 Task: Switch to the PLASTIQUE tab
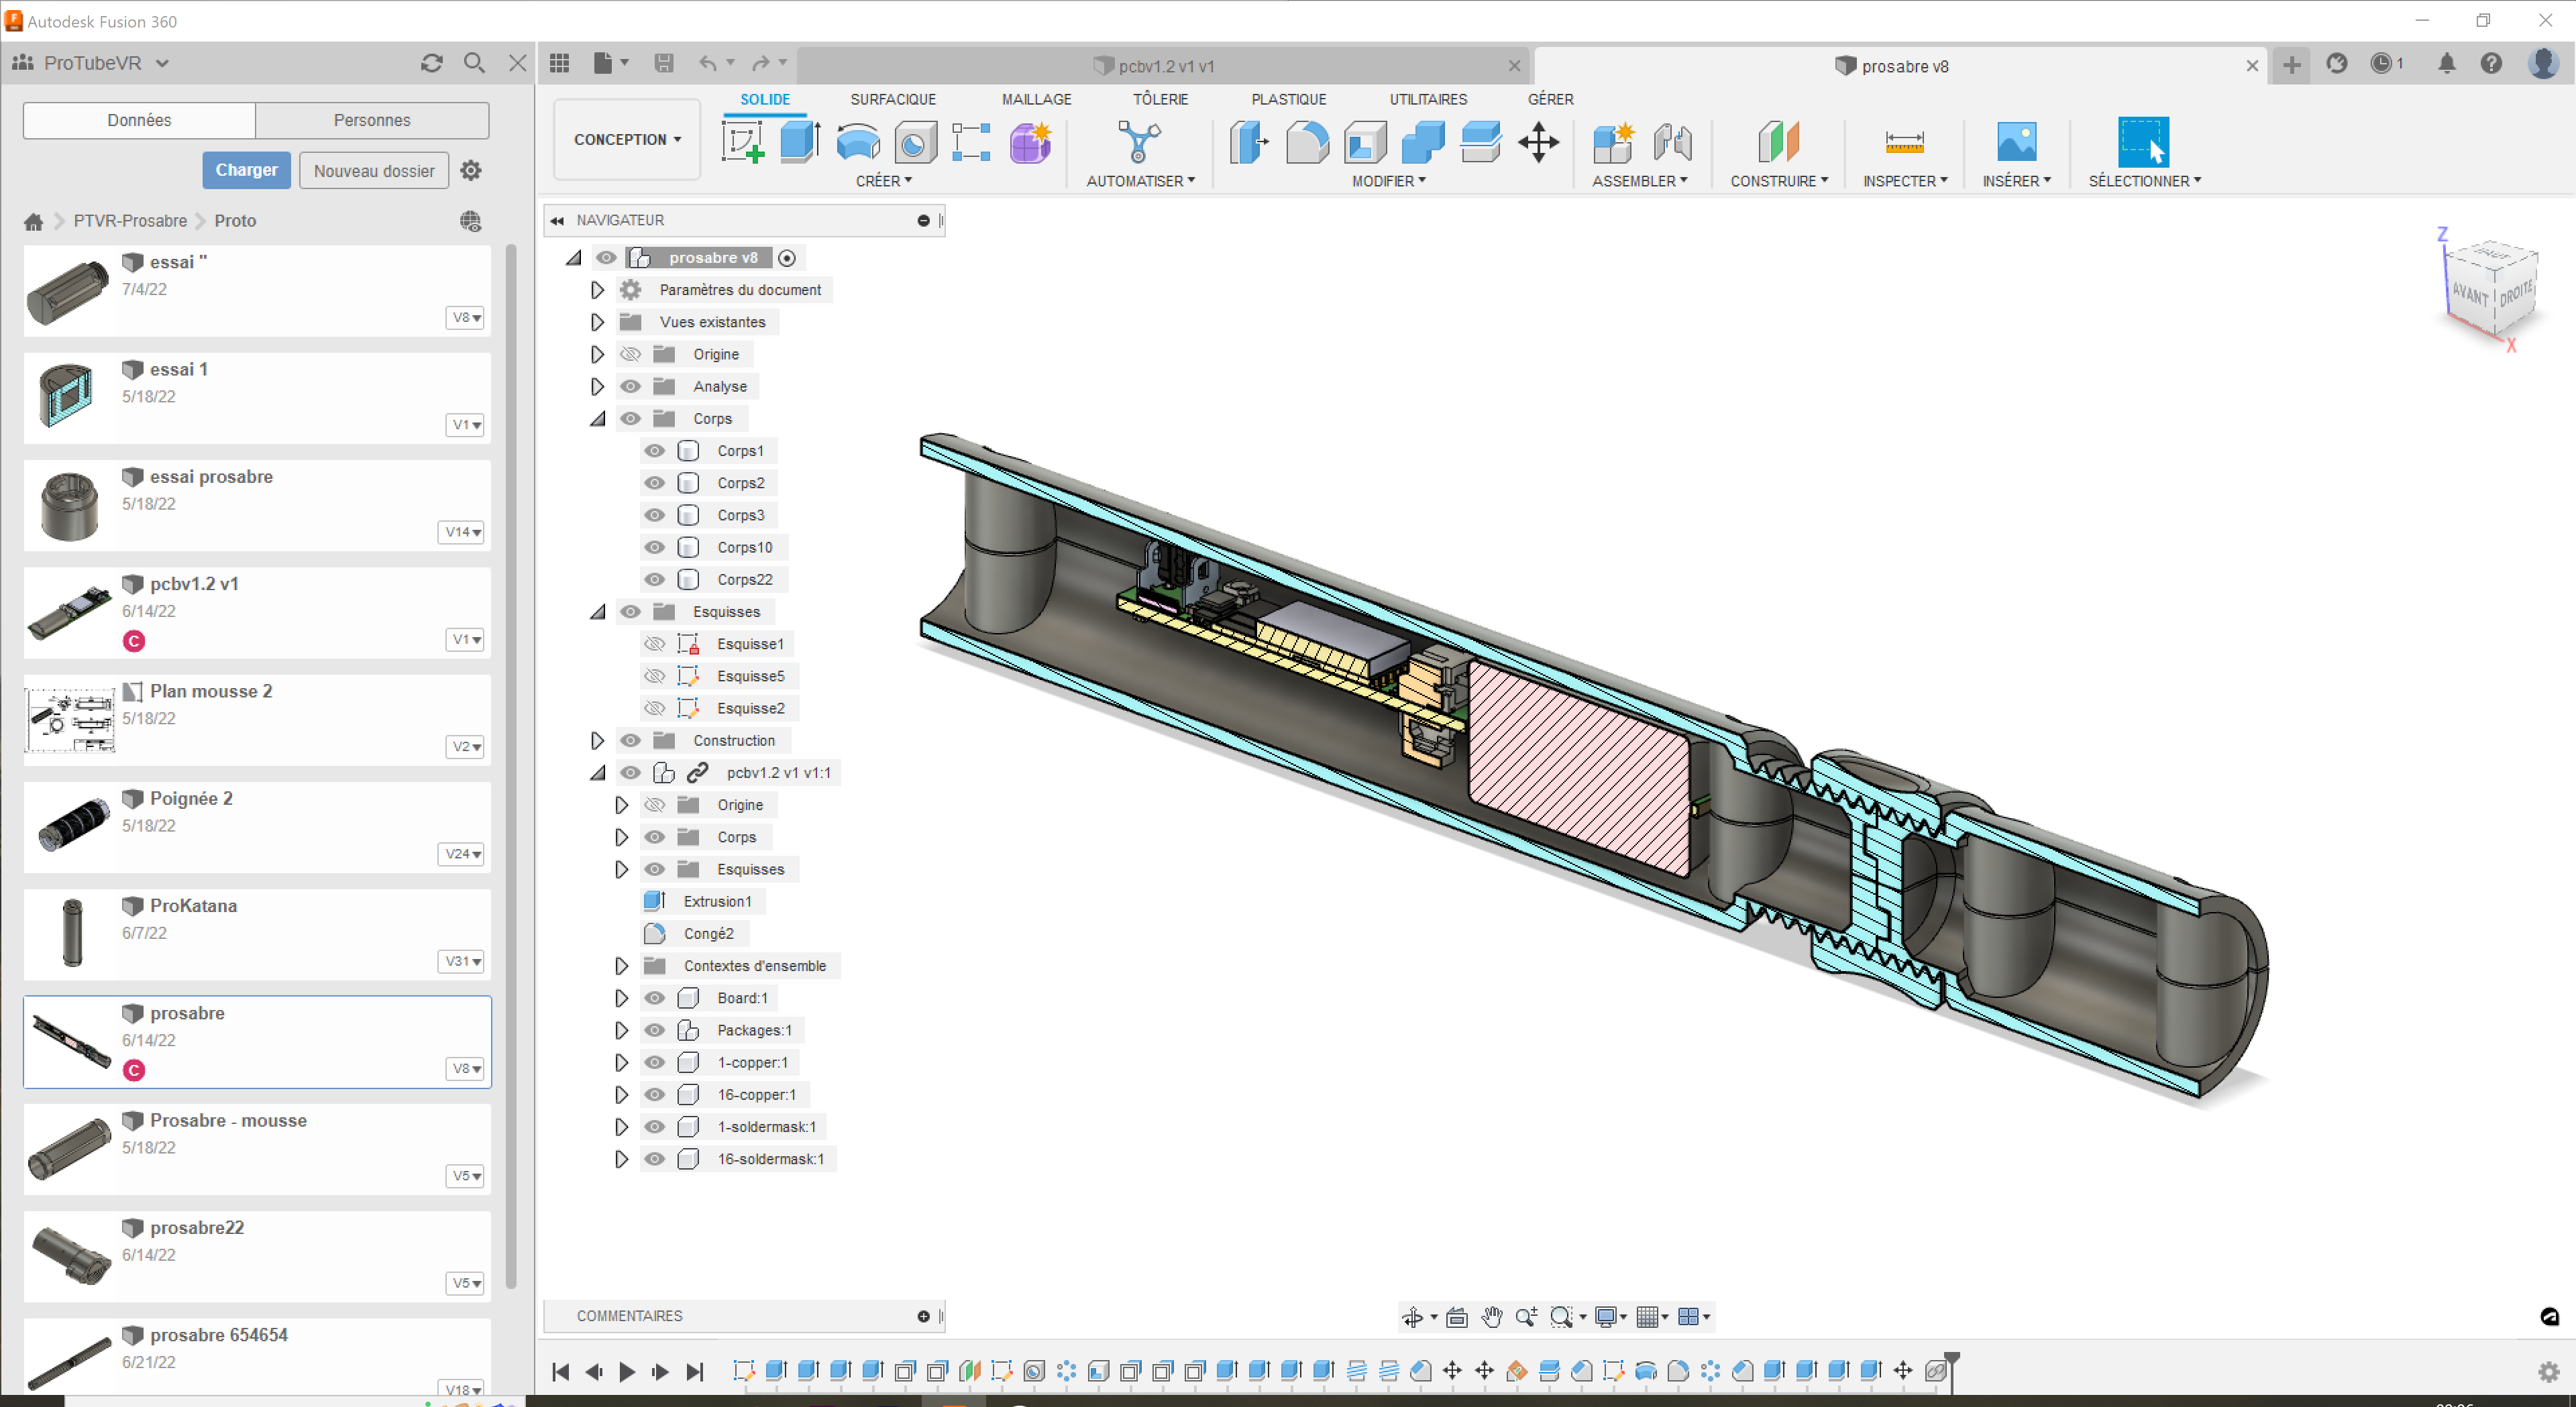[1288, 99]
